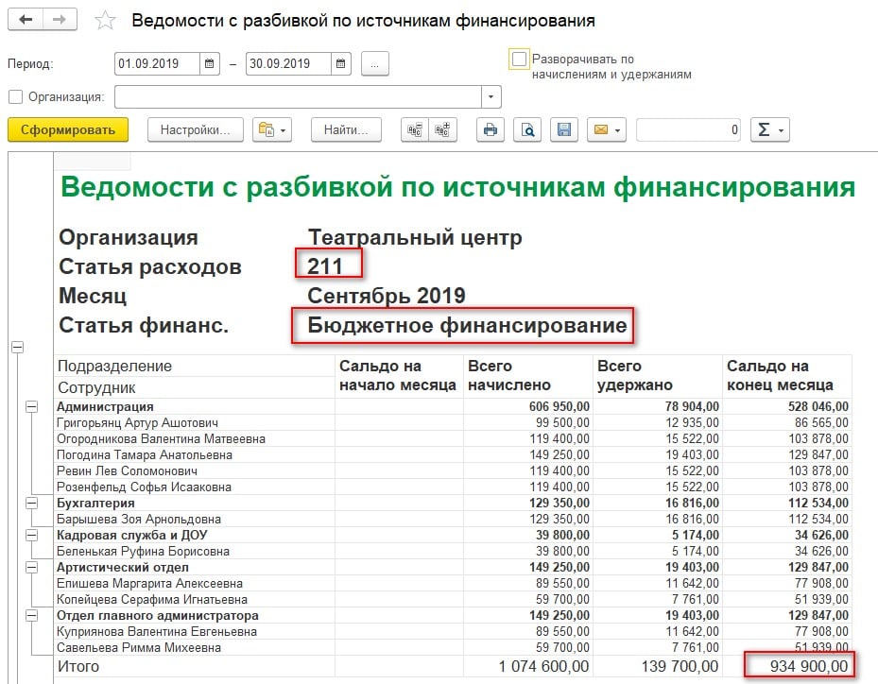878x684 pixels.
Task: Toggle 'Разворачивать по начислениям и удержаниям' checkbox
Action: (519, 59)
